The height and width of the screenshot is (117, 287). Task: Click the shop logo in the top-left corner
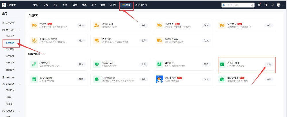[x=4, y=5]
